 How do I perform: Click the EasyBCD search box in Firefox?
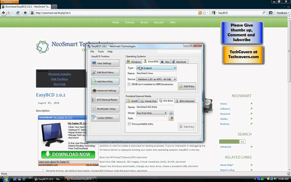239,13
